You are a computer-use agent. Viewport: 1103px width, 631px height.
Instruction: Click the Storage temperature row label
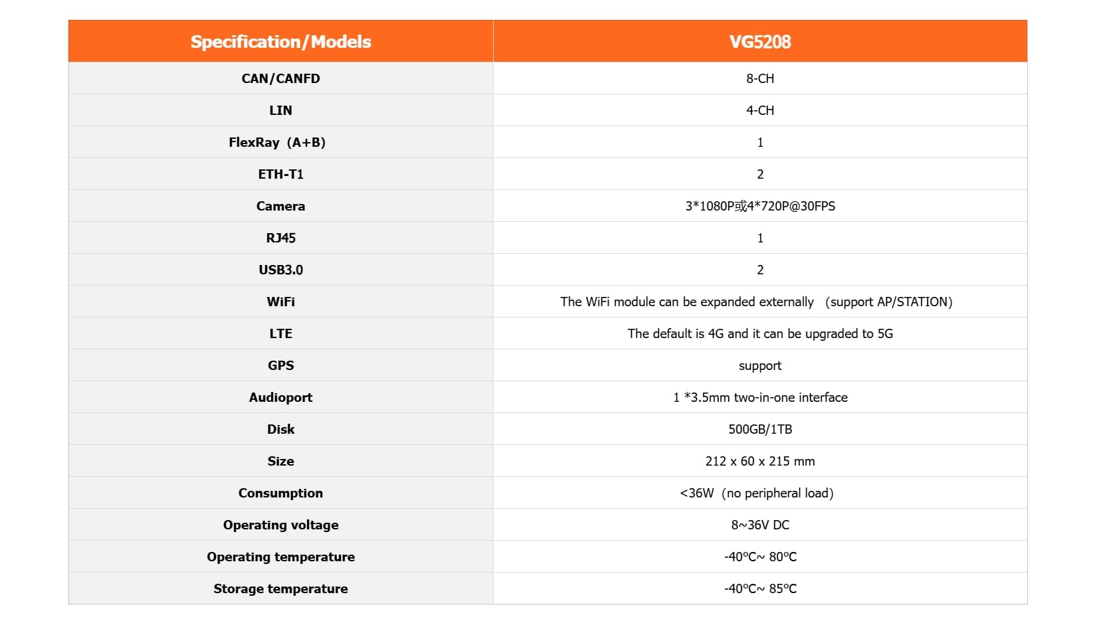(x=280, y=588)
